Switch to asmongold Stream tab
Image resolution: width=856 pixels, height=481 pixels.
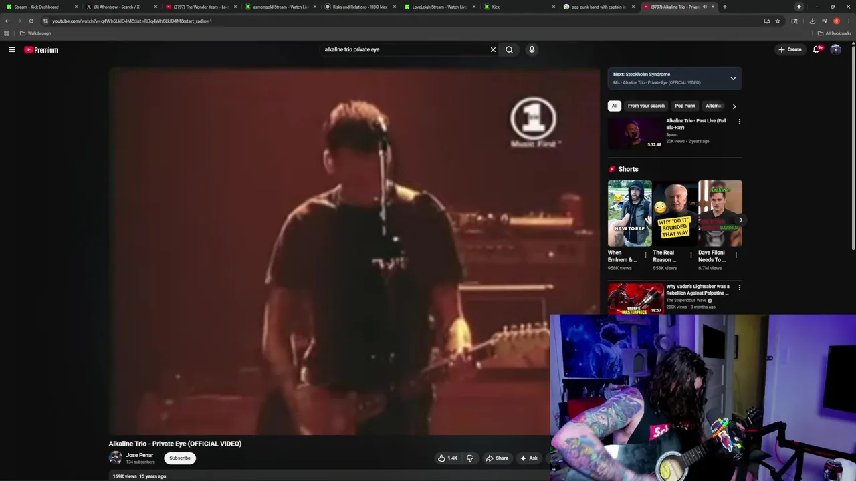279,7
